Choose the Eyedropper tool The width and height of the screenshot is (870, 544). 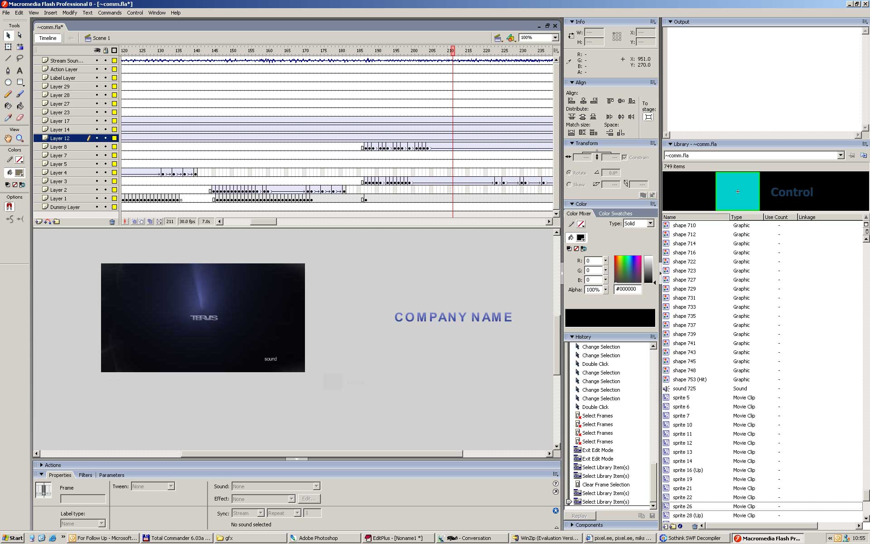8,117
